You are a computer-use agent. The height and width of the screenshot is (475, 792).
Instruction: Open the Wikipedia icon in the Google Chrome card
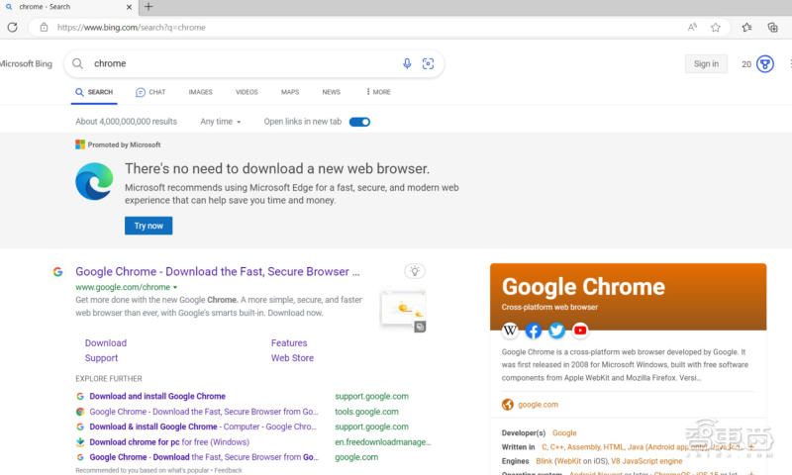[510, 331]
